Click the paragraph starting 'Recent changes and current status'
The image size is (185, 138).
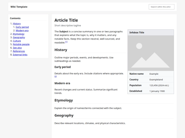click(x=86, y=91)
